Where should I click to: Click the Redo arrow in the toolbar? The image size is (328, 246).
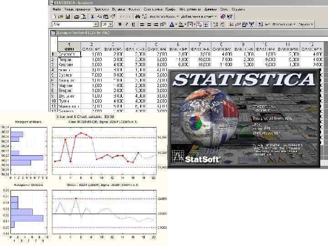click(128, 16)
